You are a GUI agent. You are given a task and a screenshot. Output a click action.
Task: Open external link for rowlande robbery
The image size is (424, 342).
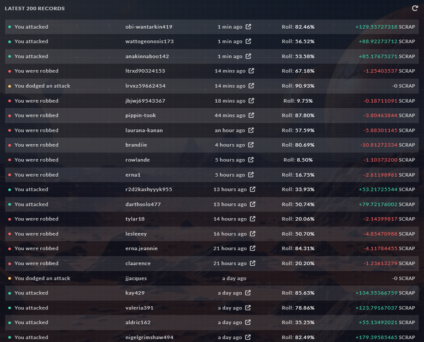(251, 160)
